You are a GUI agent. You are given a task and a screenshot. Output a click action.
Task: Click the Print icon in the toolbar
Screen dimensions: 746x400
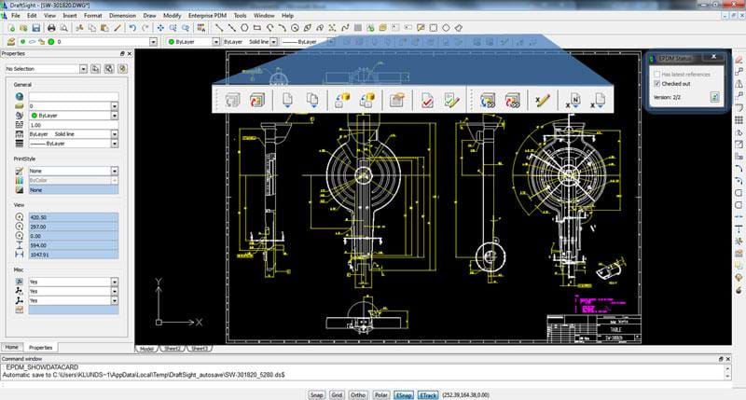[x=49, y=28]
